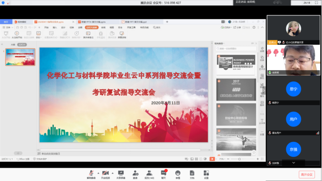
Task: Expand the 文件 file menu
Action: pos(8,27)
